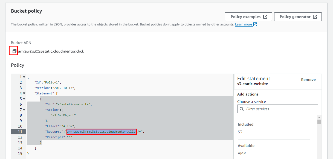Choose AMP from the Available services

[242, 153]
